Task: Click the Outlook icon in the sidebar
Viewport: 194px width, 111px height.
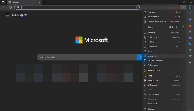Action: tap(190, 44)
